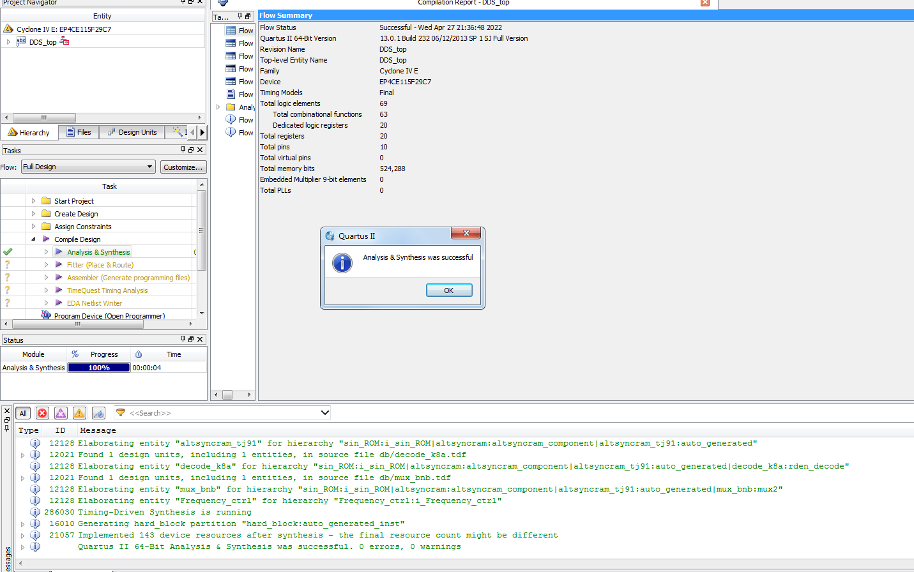
Task: Click the purple play icon for Compile Design
Action: point(46,239)
